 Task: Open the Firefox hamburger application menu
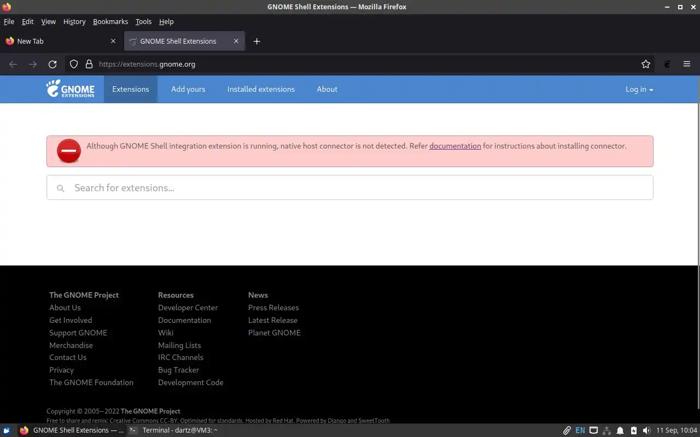click(x=687, y=64)
